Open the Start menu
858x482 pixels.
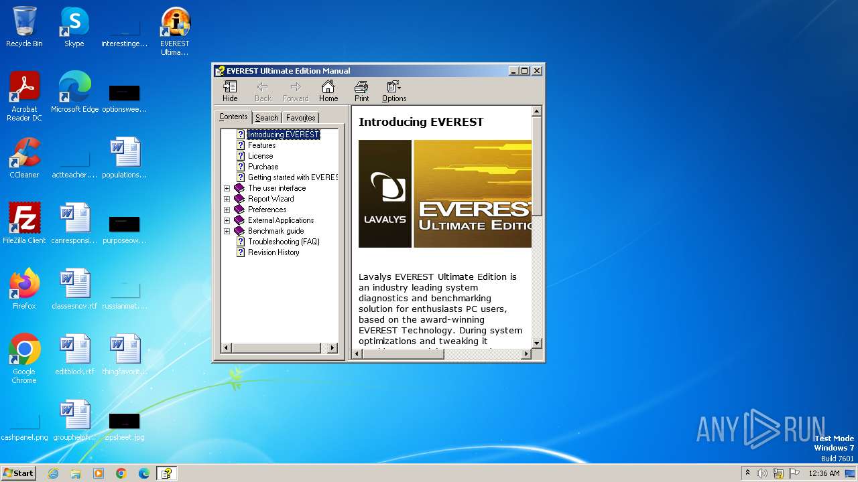[18, 473]
